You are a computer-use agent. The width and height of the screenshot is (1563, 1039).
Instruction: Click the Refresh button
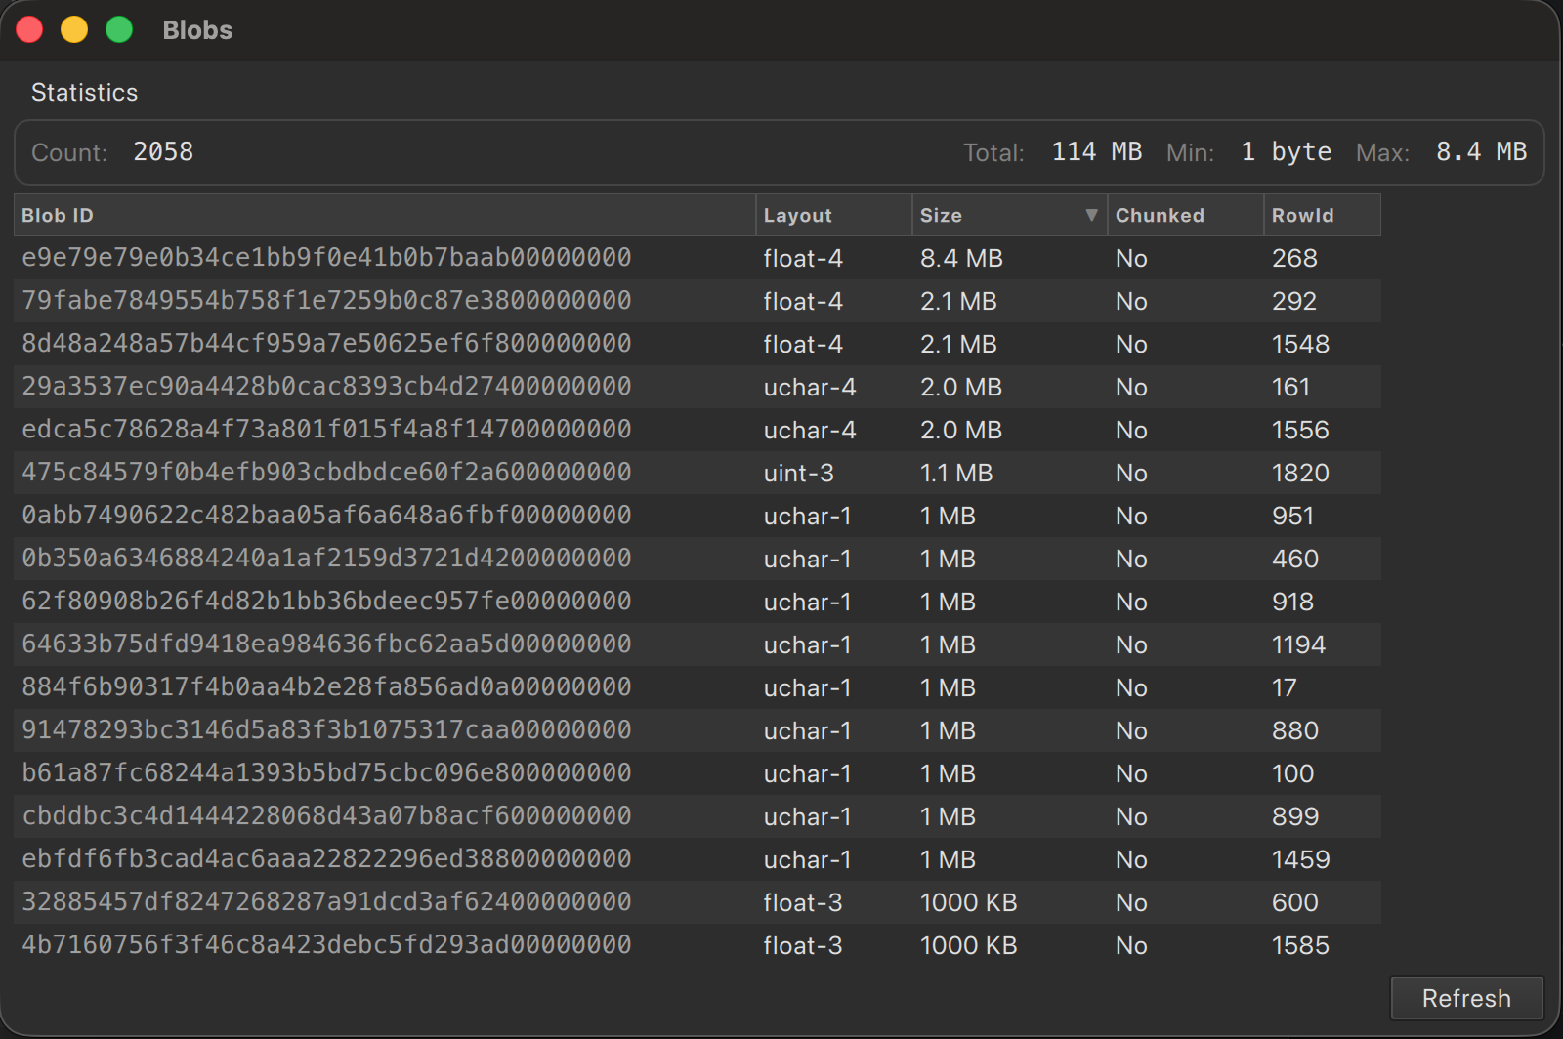click(1465, 998)
